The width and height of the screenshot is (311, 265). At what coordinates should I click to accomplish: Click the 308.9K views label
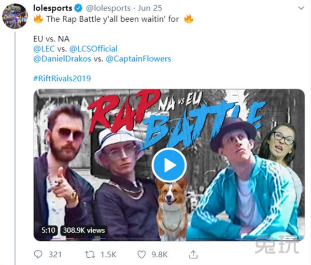pyautogui.click(x=84, y=230)
